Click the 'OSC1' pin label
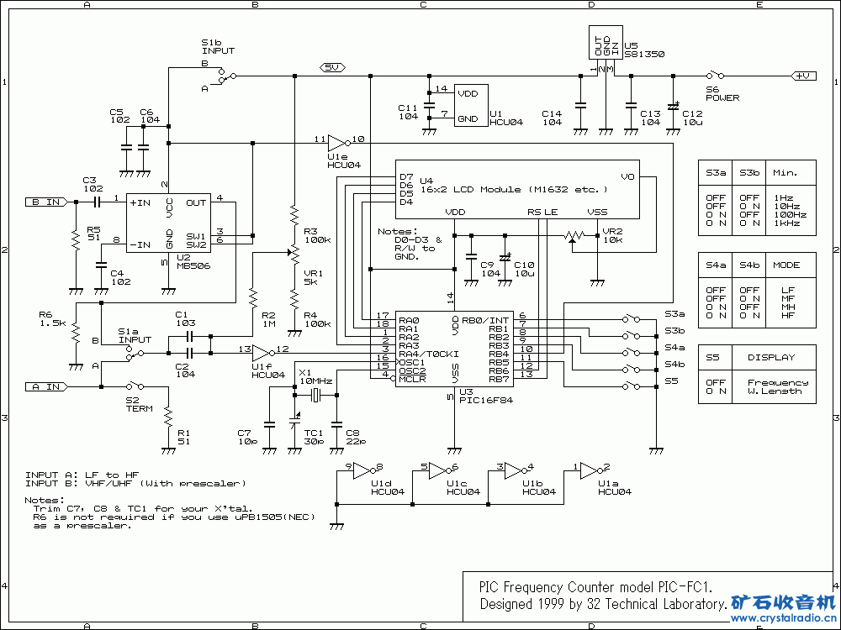The image size is (841, 630). [x=412, y=362]
